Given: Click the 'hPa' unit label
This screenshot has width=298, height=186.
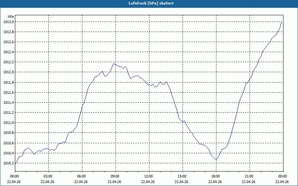Looking at the screenshot, I should (x=11, y=17).
